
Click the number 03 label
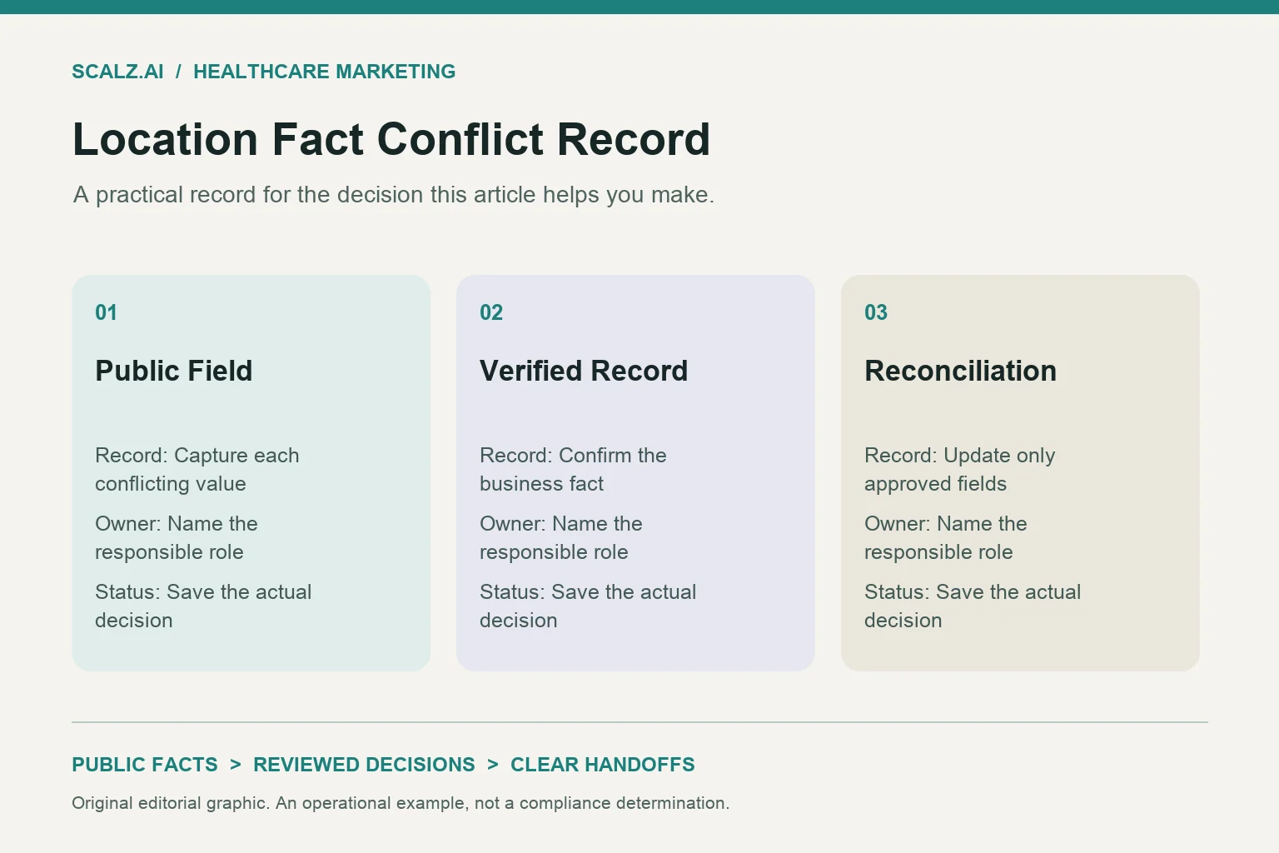click(876, 312)
